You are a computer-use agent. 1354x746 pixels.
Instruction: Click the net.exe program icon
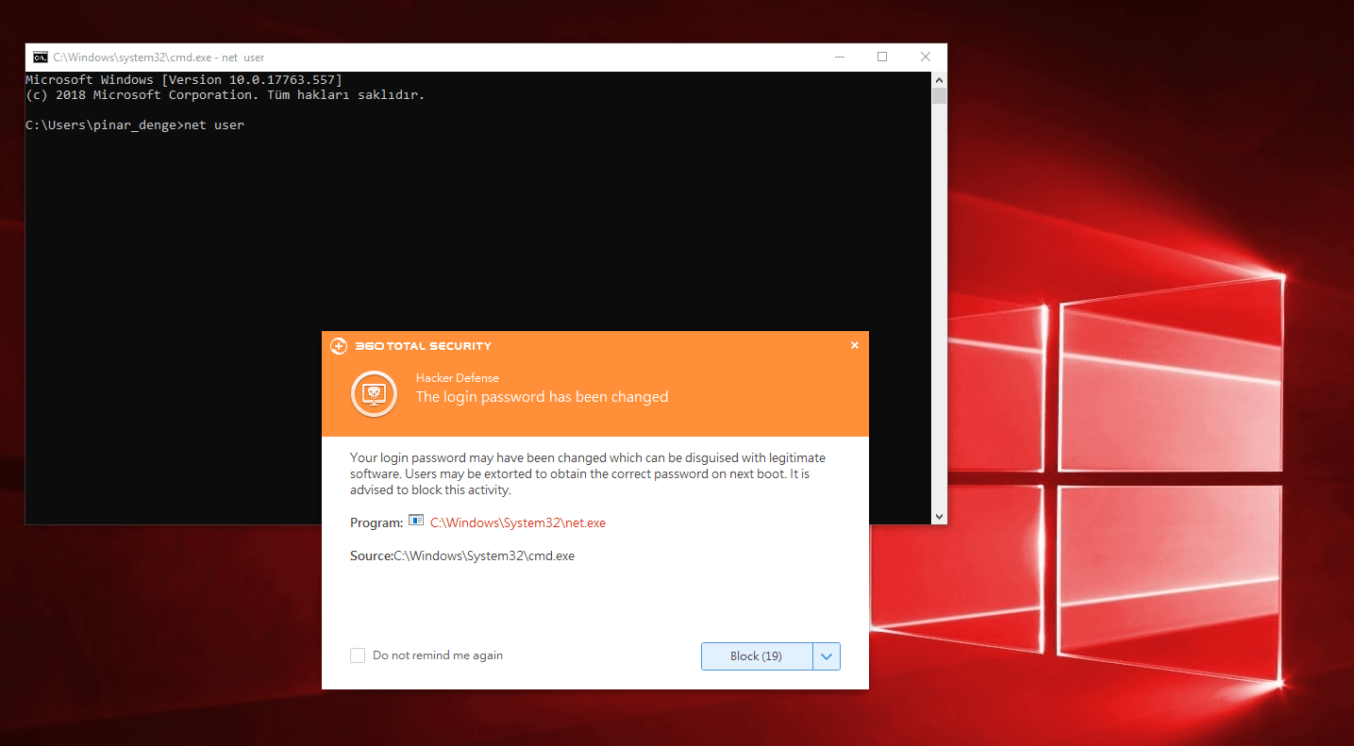pyautogui.click(x=416, y=522)
